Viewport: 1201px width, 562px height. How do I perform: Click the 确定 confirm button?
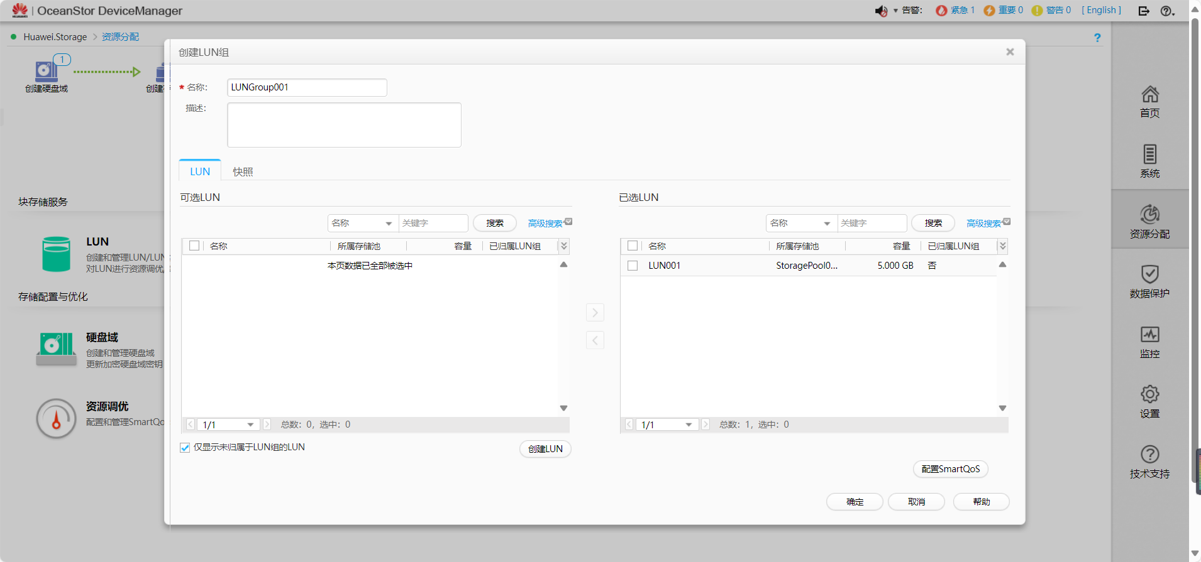(855, 502)
